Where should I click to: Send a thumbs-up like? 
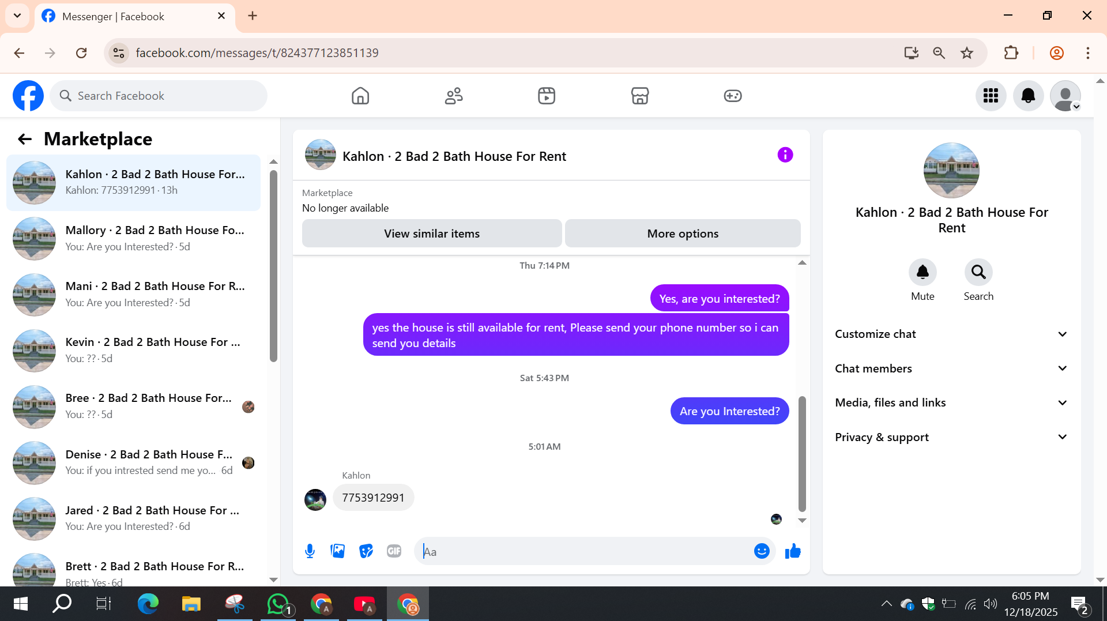(793, 551)
